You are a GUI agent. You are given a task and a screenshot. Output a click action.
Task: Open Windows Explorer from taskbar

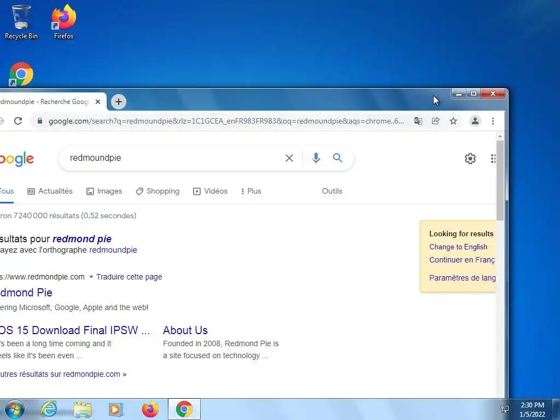83,409
